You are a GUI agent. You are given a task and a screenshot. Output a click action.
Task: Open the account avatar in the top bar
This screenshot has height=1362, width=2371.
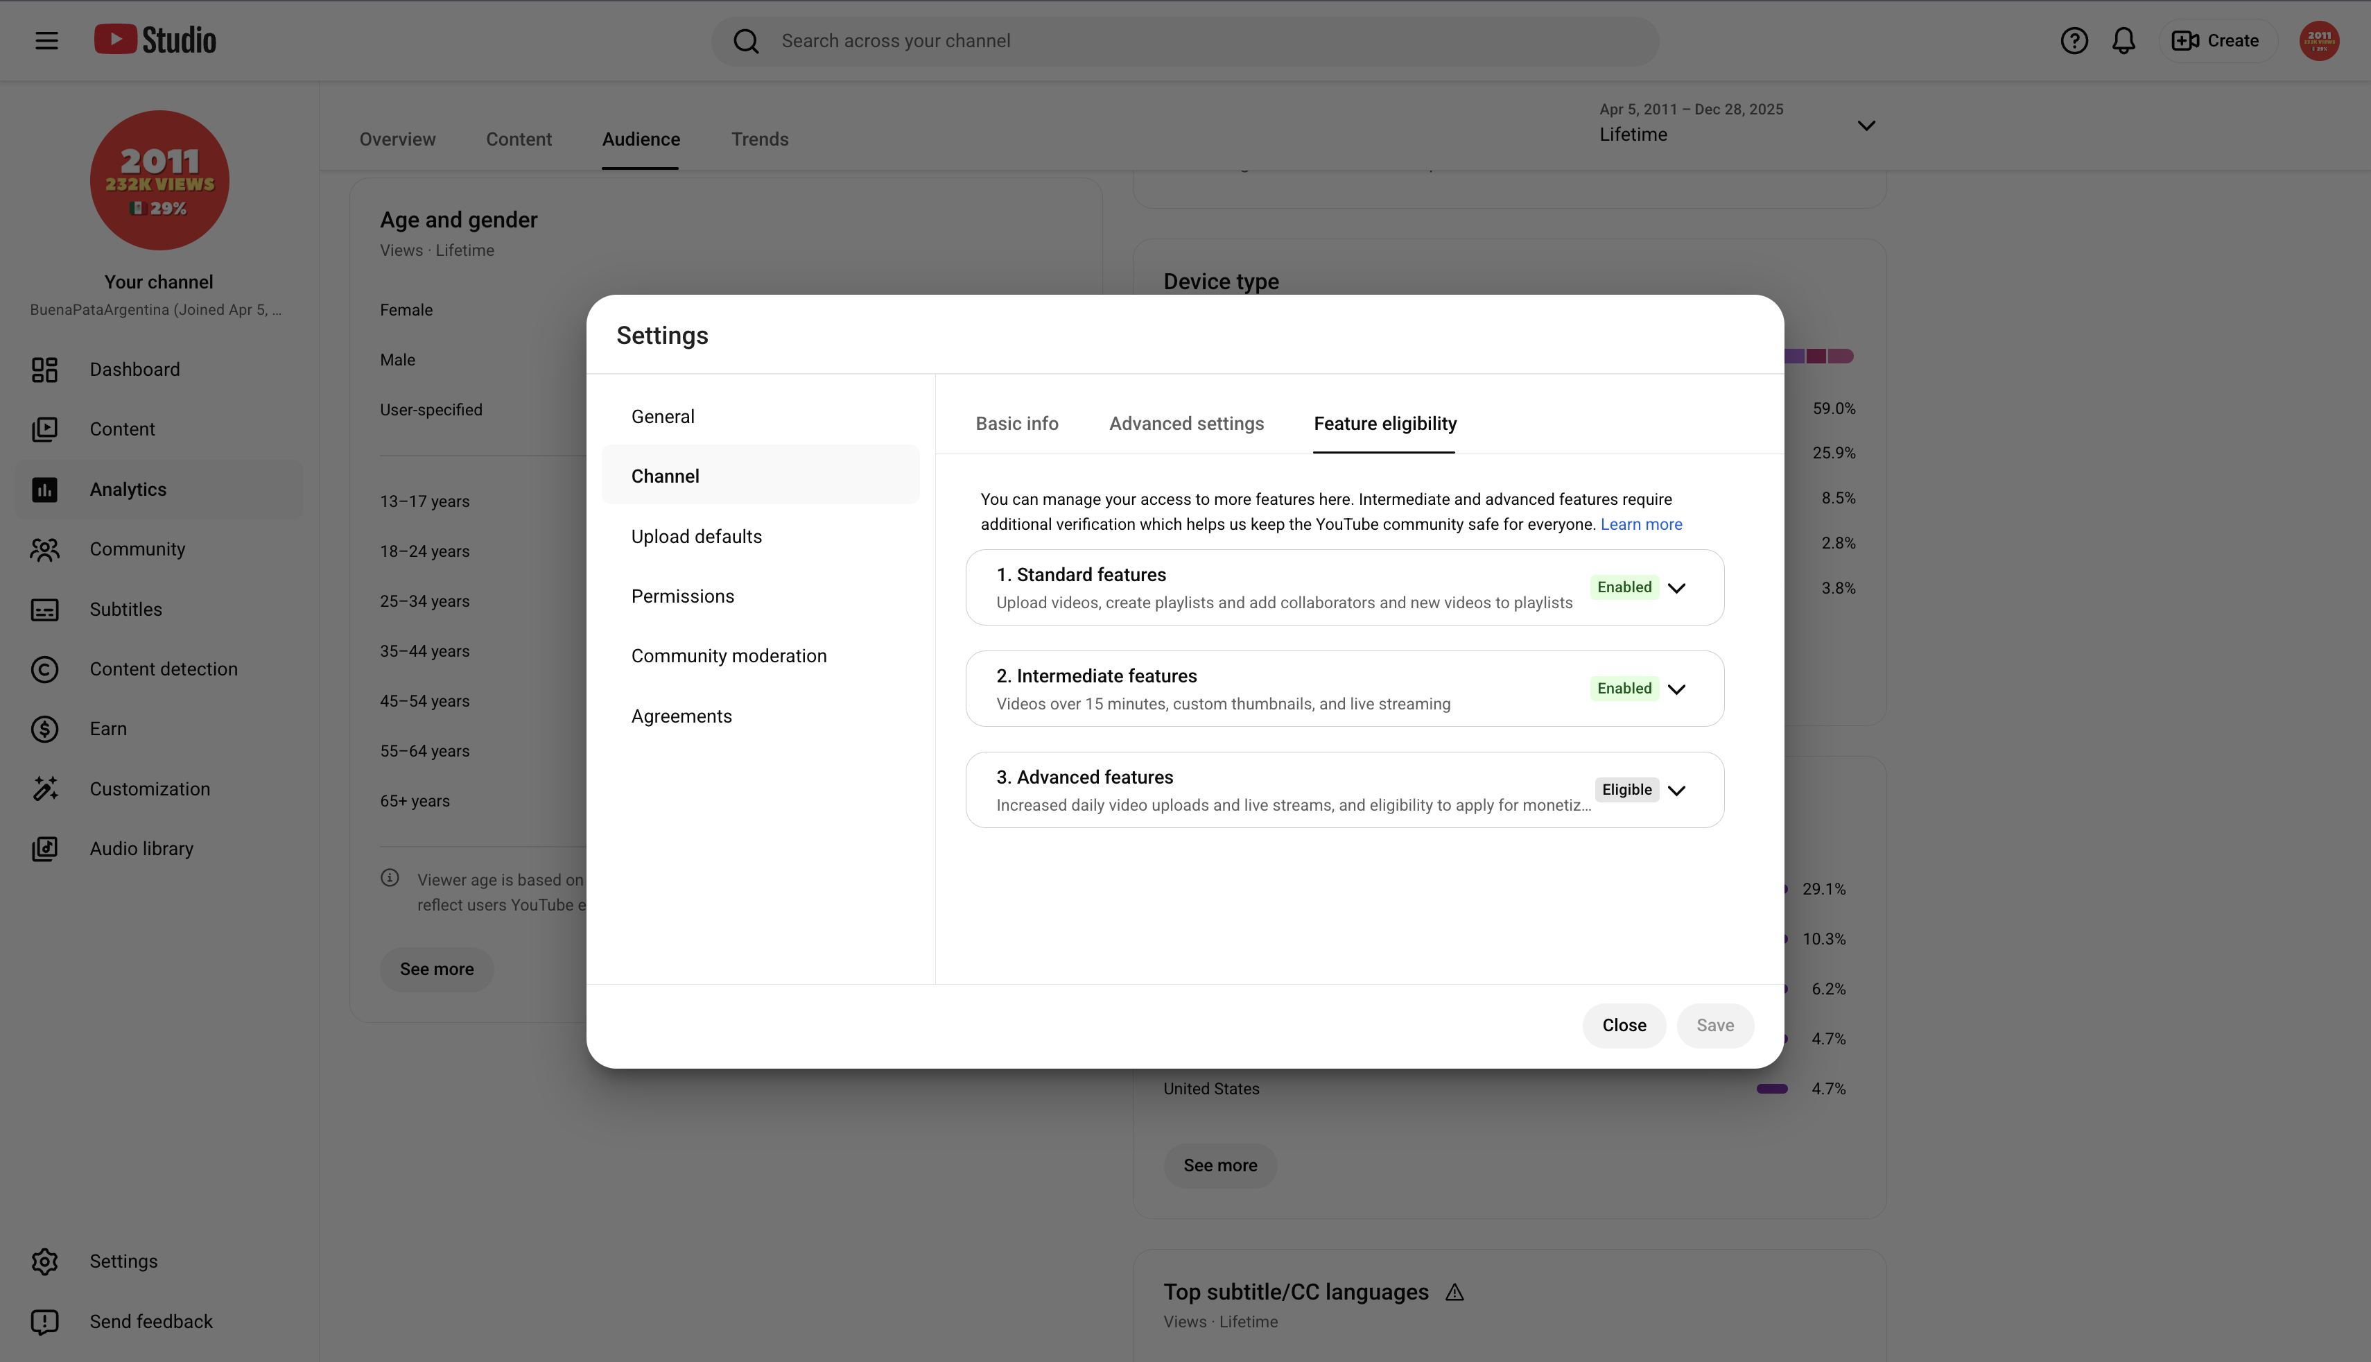(x=2320, y=40)
